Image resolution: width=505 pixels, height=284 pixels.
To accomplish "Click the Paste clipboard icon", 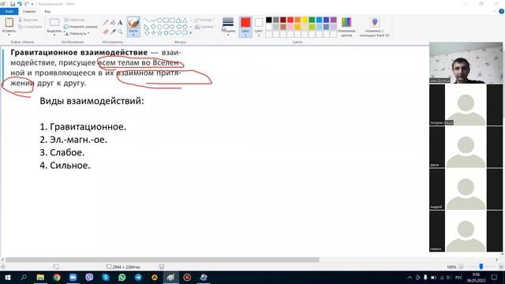I will 9,23.
